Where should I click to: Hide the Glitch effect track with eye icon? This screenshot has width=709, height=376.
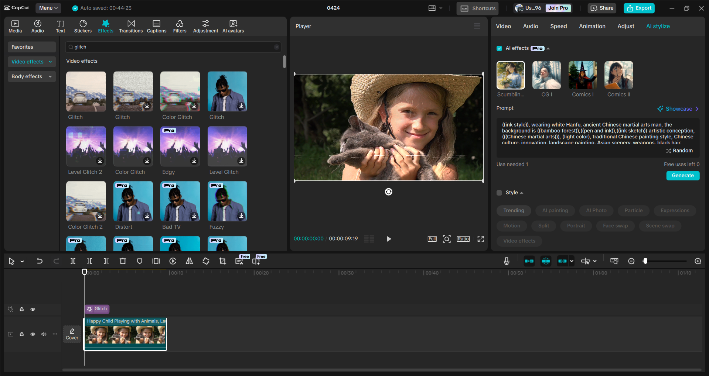[33, 309]
